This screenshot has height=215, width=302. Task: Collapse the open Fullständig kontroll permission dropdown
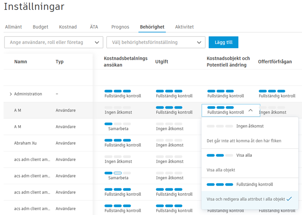pos(250,110)
